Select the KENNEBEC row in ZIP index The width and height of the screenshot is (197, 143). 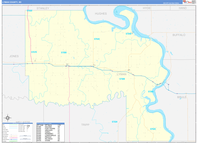50,134
